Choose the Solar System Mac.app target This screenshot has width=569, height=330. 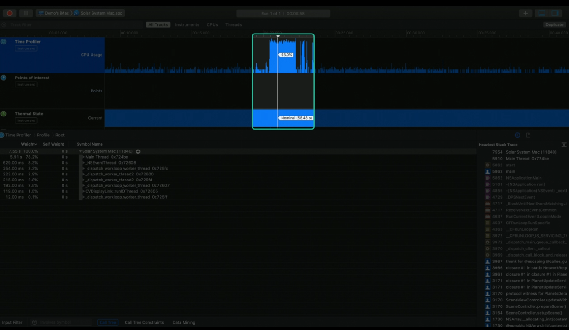click(x=98, y=13)
